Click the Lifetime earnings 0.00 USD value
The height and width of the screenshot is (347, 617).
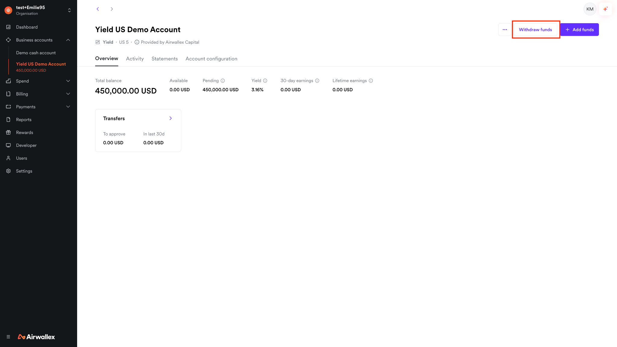(343, 90)
